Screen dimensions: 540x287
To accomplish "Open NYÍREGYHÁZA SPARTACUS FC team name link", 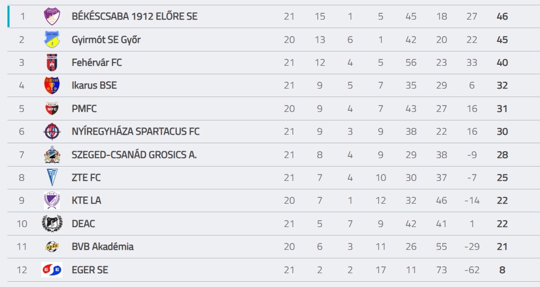I will click(136, 131).
